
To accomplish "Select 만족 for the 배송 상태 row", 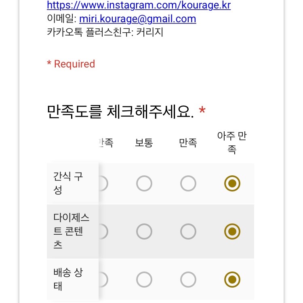I will coord(188,280).
